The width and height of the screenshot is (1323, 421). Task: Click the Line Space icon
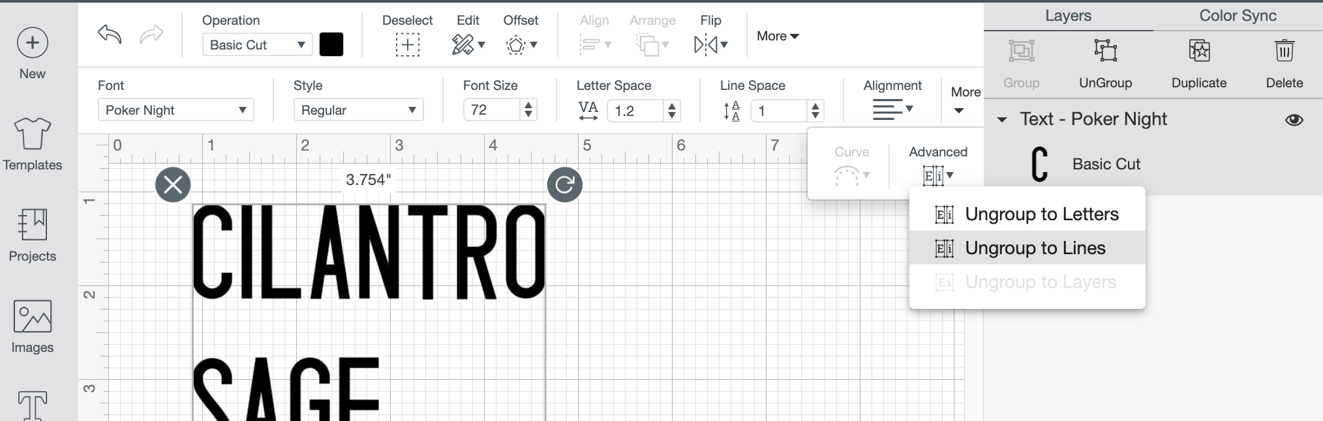[732, 110]
